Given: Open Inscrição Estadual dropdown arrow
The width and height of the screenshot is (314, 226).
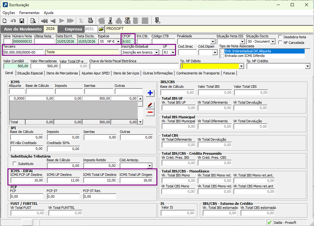Looking at the screenshot, I should (x=157, y=52).
